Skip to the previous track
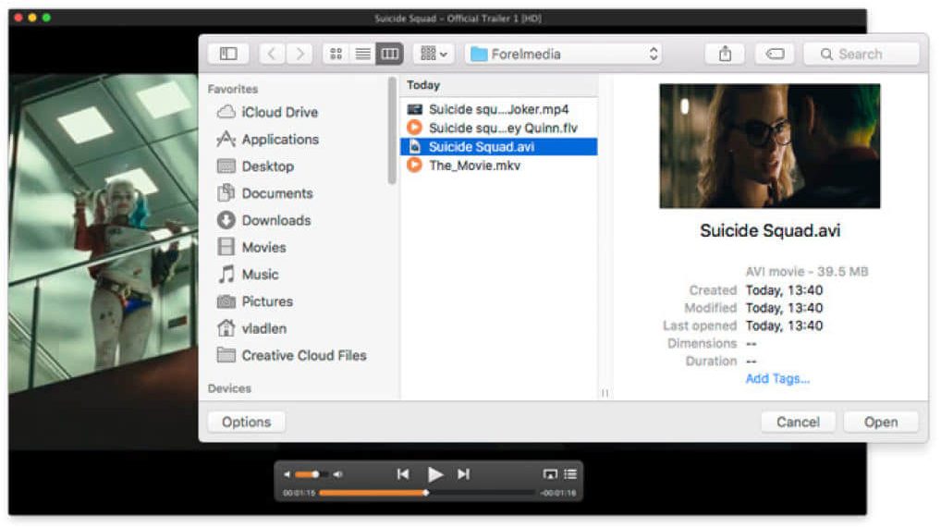 coord(403,474)
